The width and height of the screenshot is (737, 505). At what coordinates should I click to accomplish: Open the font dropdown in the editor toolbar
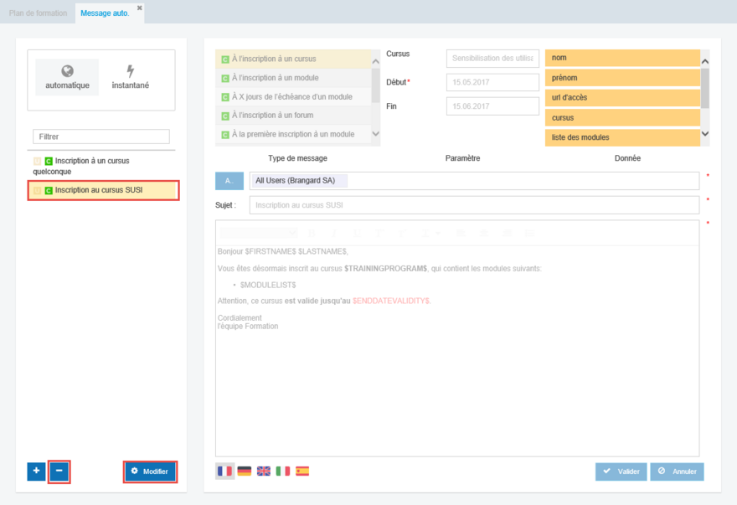click(254, 233)
